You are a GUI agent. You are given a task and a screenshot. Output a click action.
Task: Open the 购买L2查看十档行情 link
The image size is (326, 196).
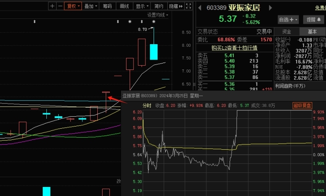(x=234, y=48)
